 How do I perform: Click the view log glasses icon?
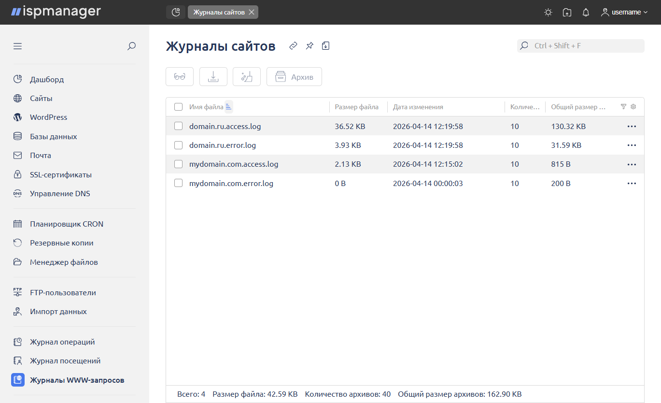[x=180, y=77]
